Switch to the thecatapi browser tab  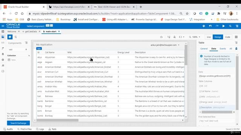69,7
